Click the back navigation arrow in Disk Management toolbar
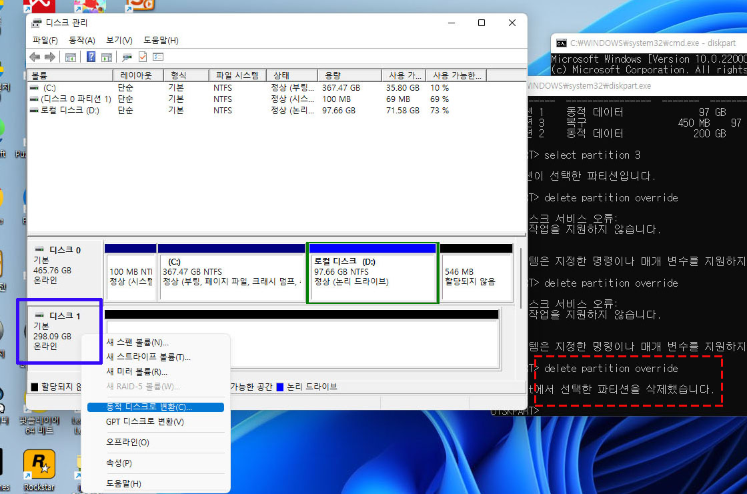The height and width of the screenshot is (494, 747). point(35,57)
